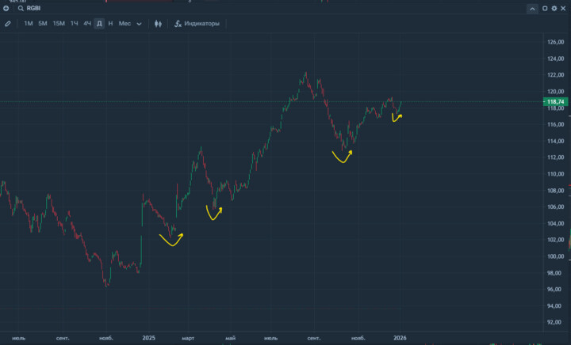
Task: Choose the 1Ч hourly timeframe
Action: (x=74, y=24)
